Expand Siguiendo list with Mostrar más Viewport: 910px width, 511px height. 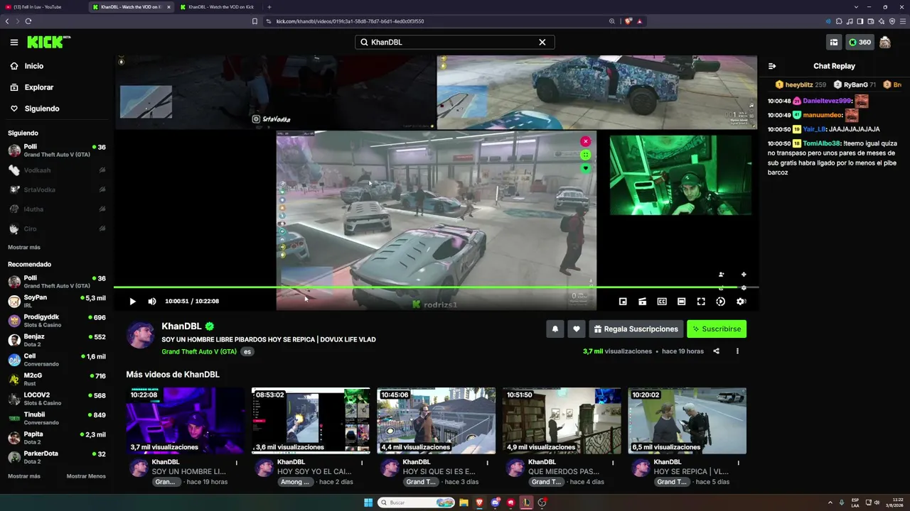24,248
